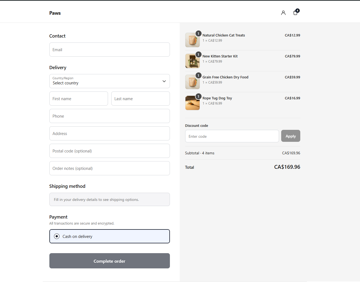
Task: Open the shopping cart icon
Action: point(296,12)
